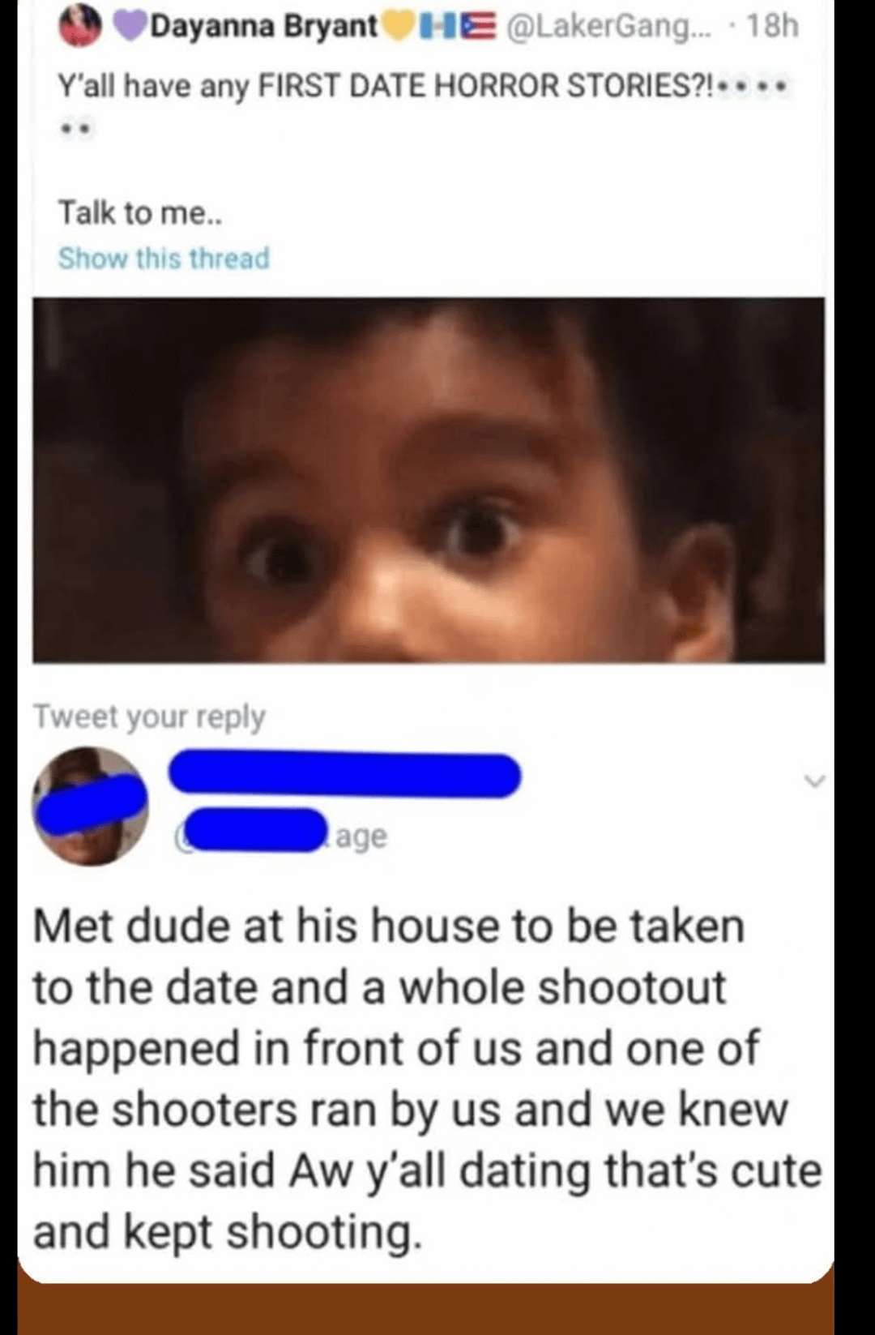Open the replier's censored profile picture
Screen dimensions: 875x1335
pyautogui.click(x=91, y=806)
